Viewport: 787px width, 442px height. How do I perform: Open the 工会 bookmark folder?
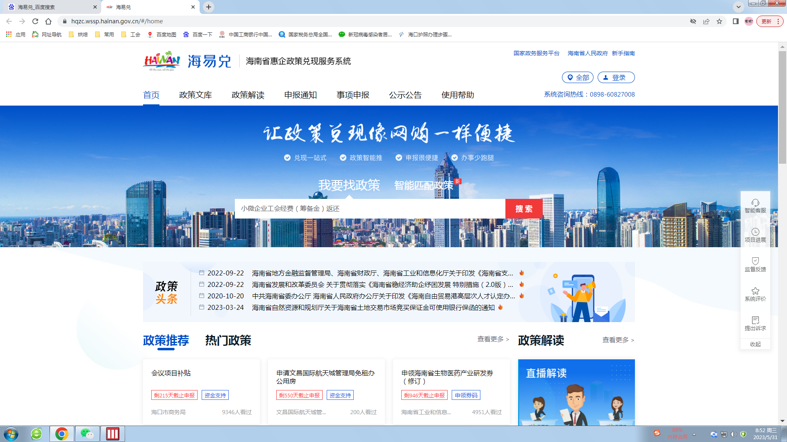[131, 35]
